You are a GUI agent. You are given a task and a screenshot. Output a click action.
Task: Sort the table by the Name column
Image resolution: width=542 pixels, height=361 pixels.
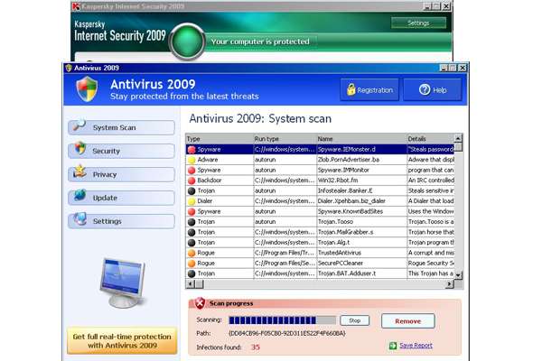(361, 138)
